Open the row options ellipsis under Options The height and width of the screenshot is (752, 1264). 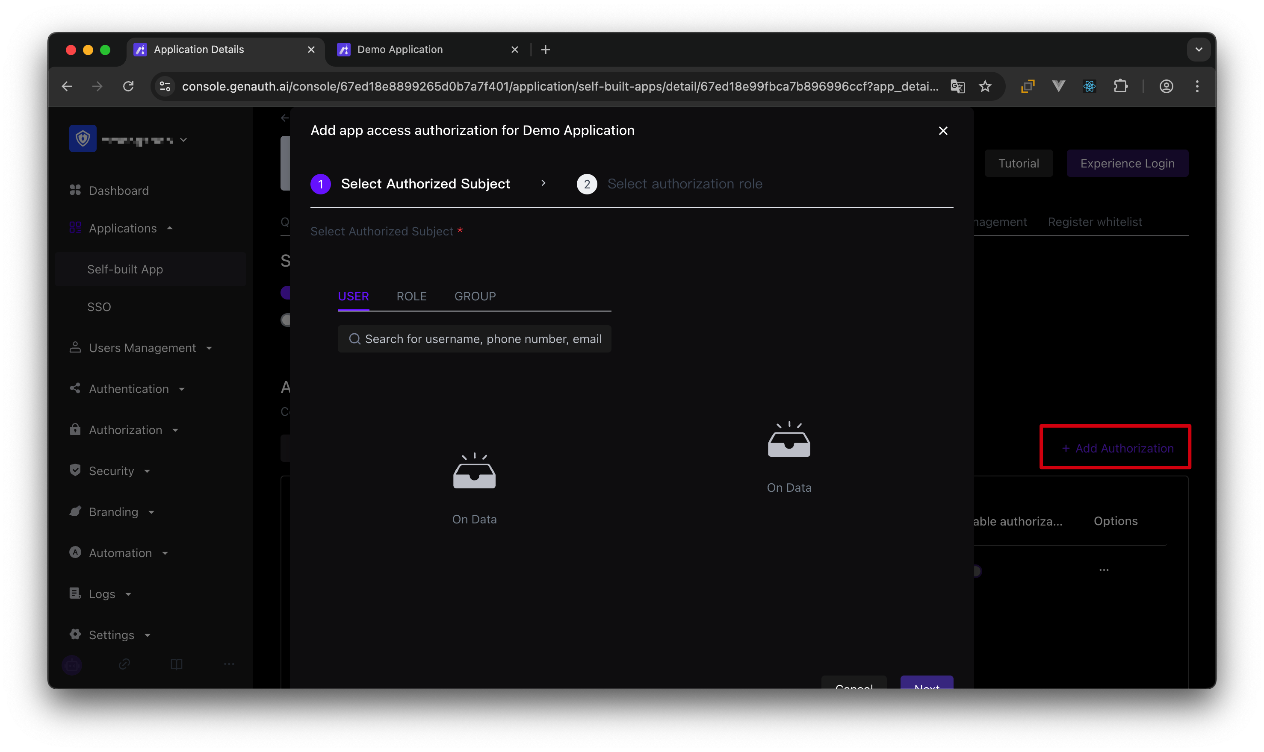tap(1104, 570)
